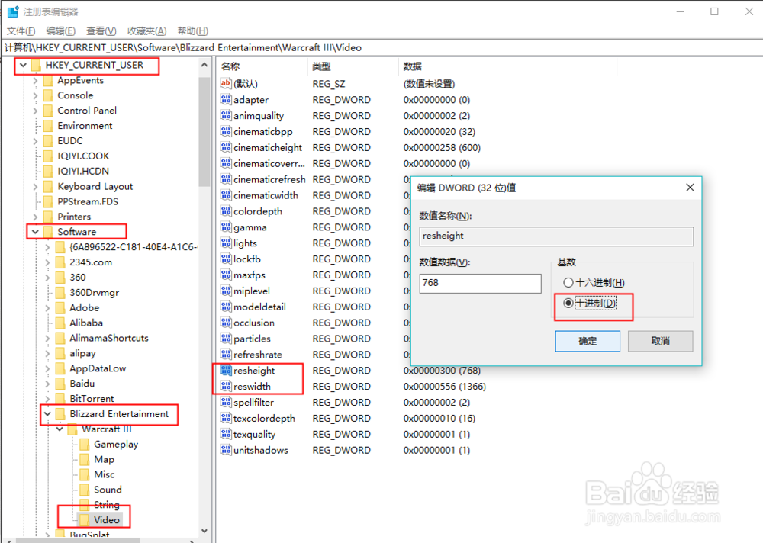Viewport: 763px width, 543px height.
Task: Select the IQIYI.COOK key in tree
Action: (83, 156)
